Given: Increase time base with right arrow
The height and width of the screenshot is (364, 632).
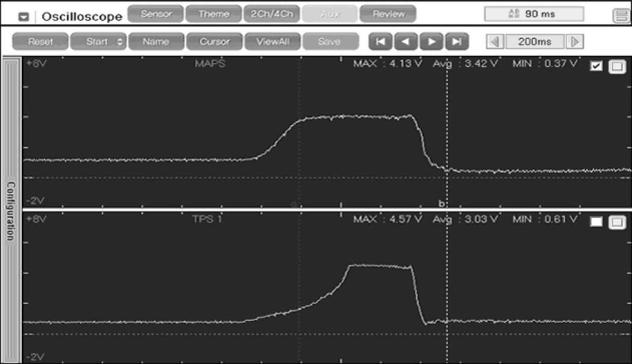Looking at the screenshot, I should click(x=575, y=41).
